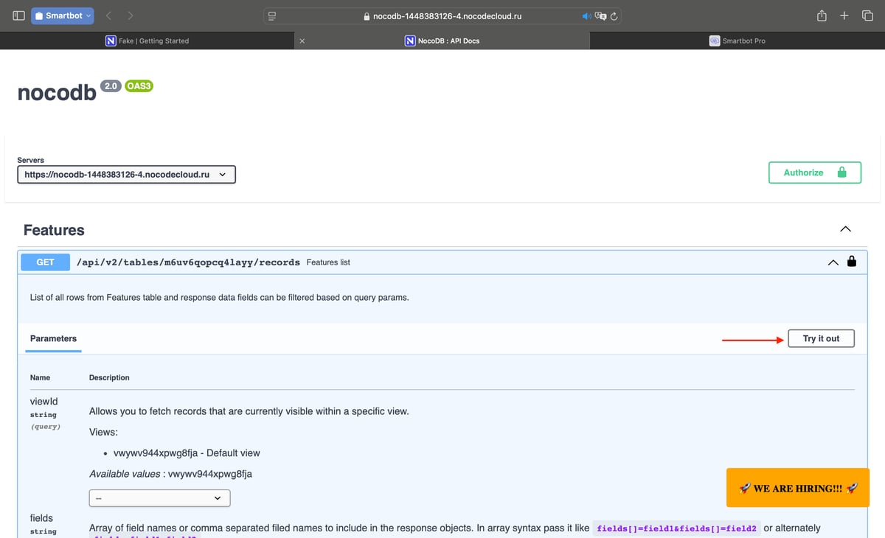Go forward with the browser arrow
This screenshot has height=538, width=885.
131,15
